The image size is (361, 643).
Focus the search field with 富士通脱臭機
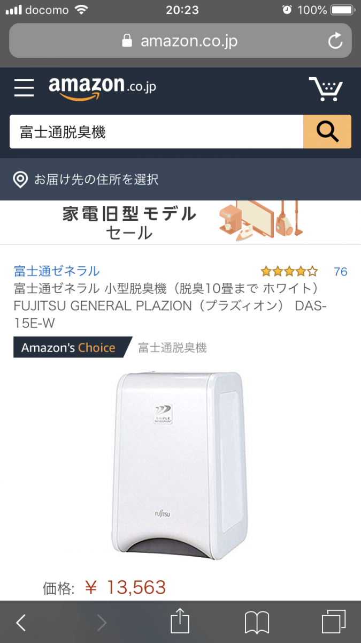156,131
